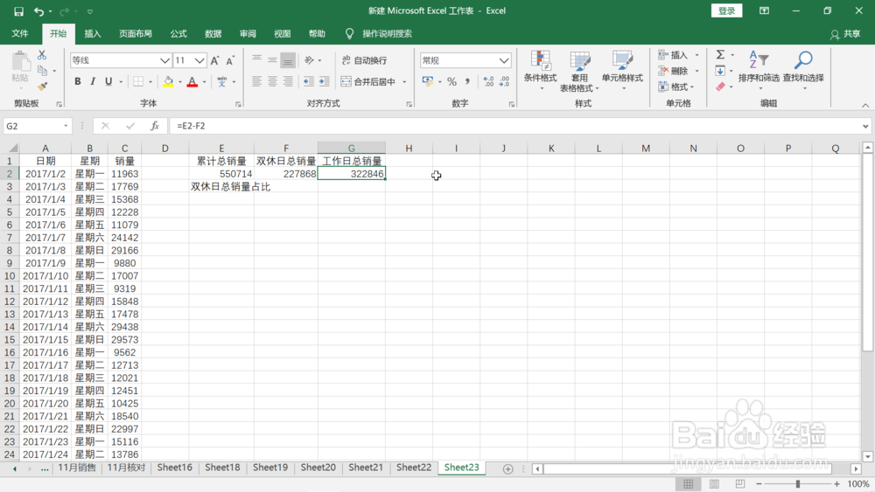Screen dimensions: 875x492
Task: Click zoom slider handle
Action: point(798,483)
